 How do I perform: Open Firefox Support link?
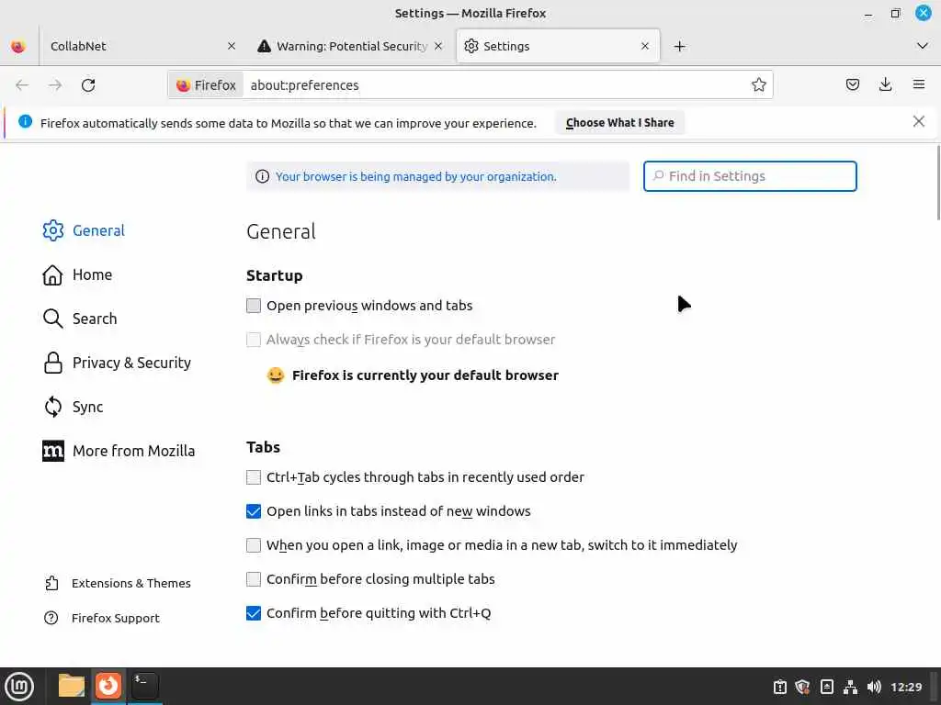[x=103, y=618]
